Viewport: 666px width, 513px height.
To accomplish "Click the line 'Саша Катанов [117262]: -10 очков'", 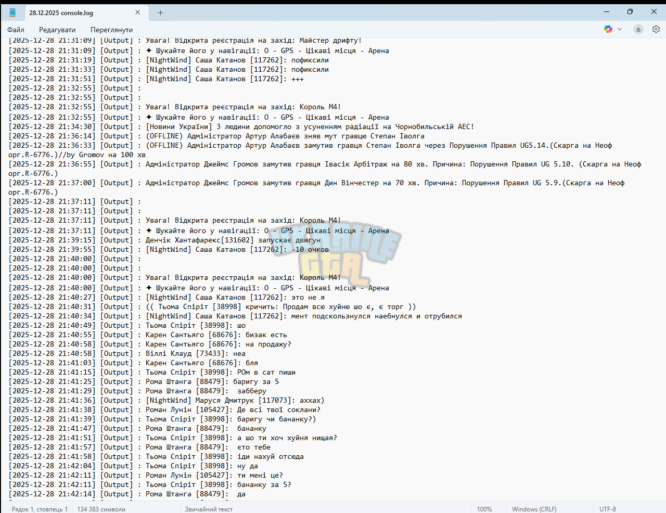I will click(x=169, y=249).
